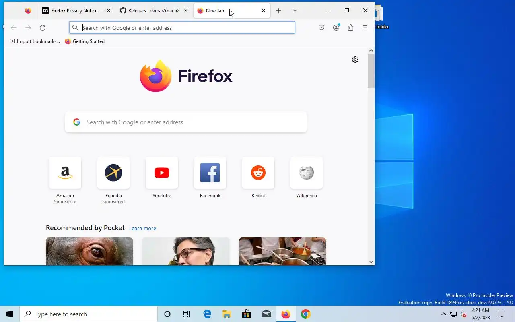Open Cortana from the taskbar

(x=167, y=314)
